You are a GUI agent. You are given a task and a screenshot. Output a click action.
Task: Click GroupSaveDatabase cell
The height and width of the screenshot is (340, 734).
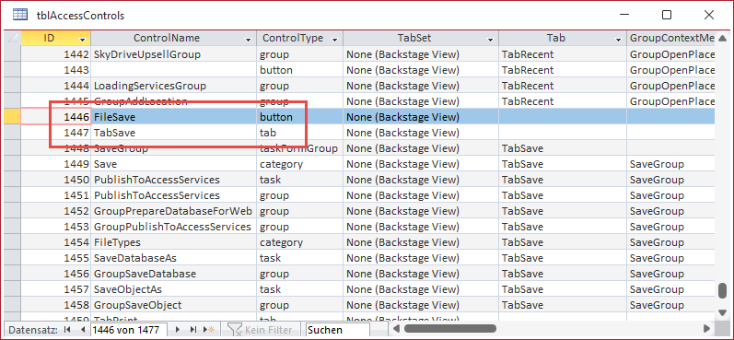[174, 274]
